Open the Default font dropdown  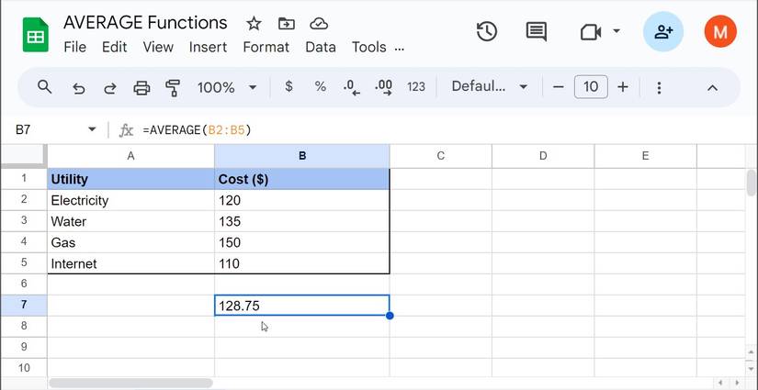coord(490,87)
